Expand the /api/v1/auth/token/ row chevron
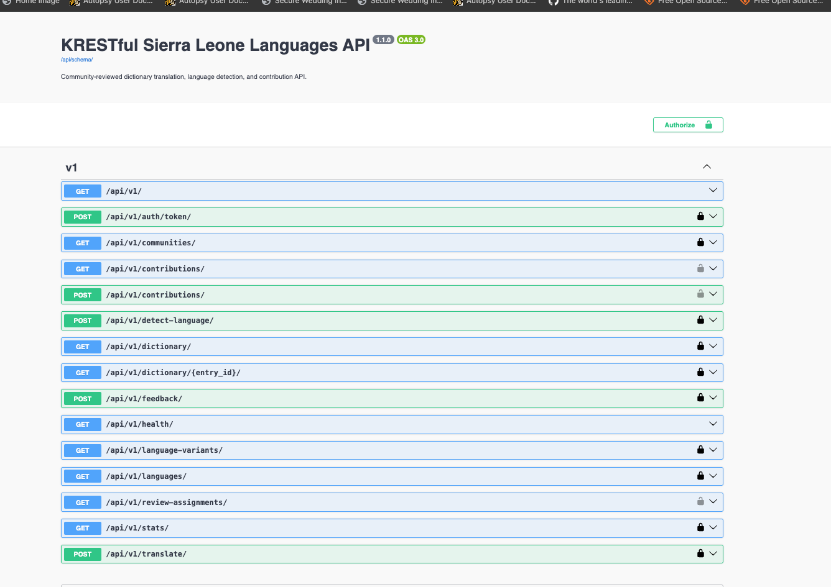The height and width of the screenshot is (587, 831). [713, 216]
